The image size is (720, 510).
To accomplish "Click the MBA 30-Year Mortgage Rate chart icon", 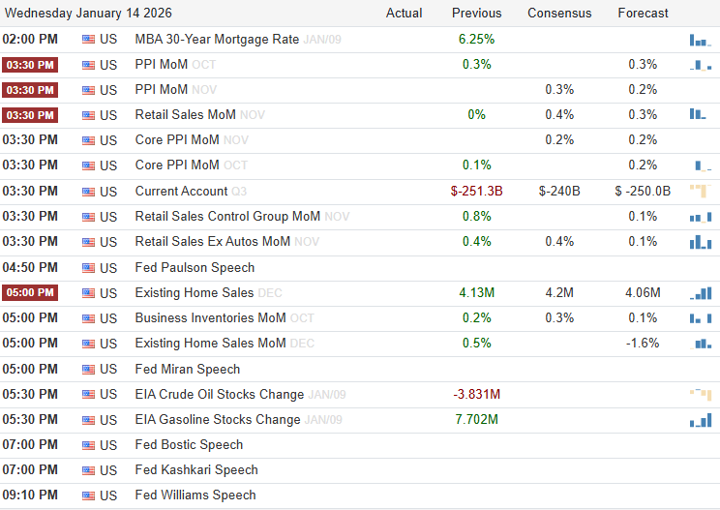I will click(700, 40).
